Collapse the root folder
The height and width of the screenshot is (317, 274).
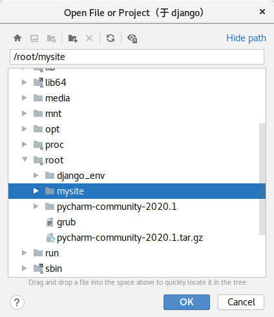click(x=25, y=159)
